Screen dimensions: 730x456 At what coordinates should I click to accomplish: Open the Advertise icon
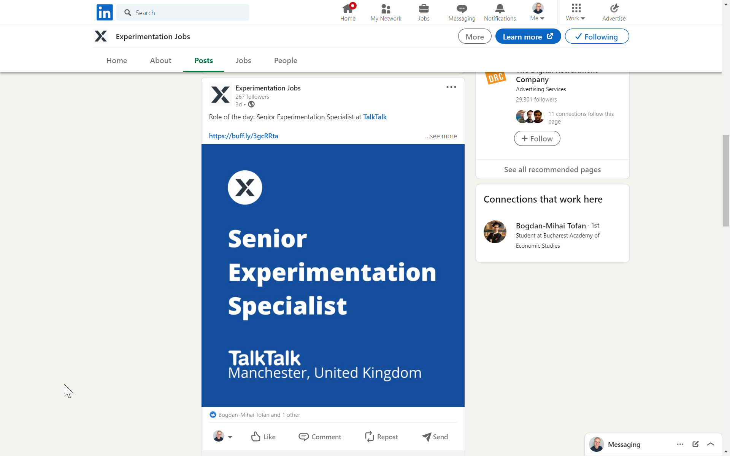tap(614, 13)
